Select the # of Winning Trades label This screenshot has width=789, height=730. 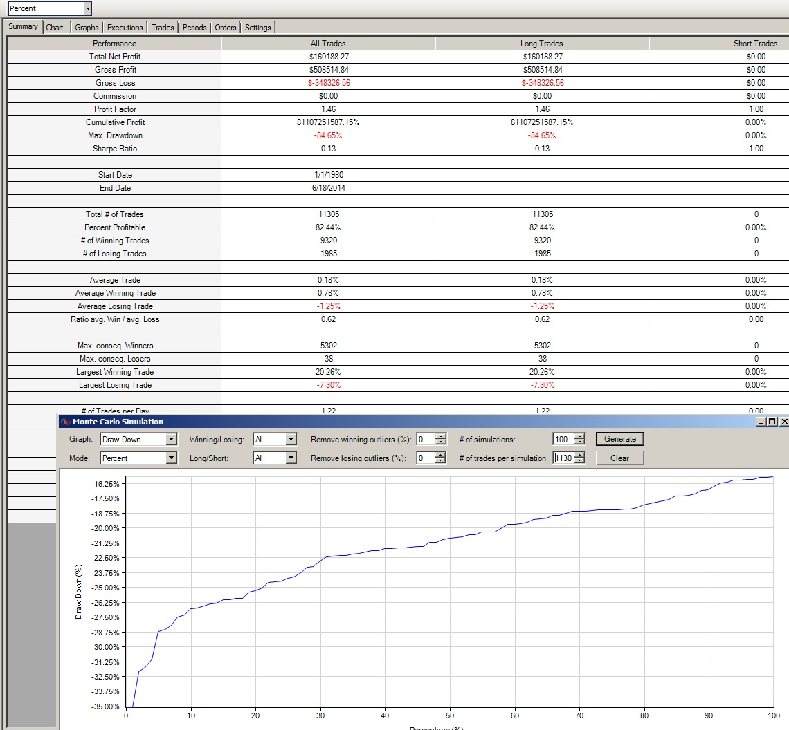[x=115, y=241]
